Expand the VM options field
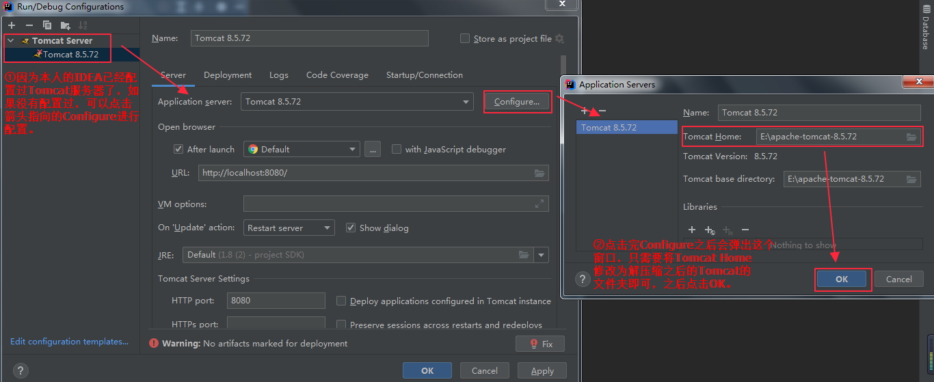This screenshot has width=934, height=382. pos(539,204)
